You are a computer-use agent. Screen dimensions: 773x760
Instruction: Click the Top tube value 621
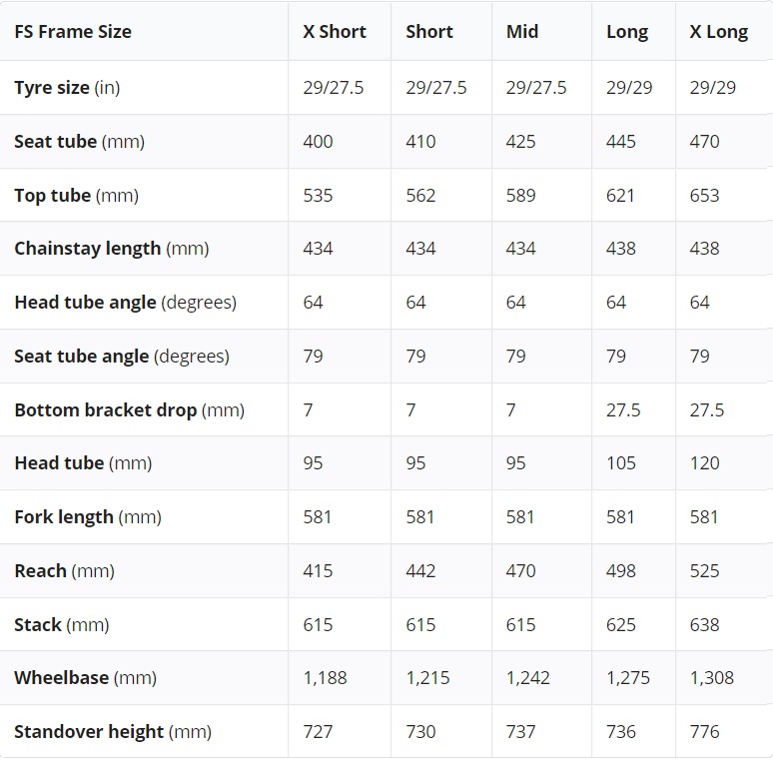click(x=621, y=196)
